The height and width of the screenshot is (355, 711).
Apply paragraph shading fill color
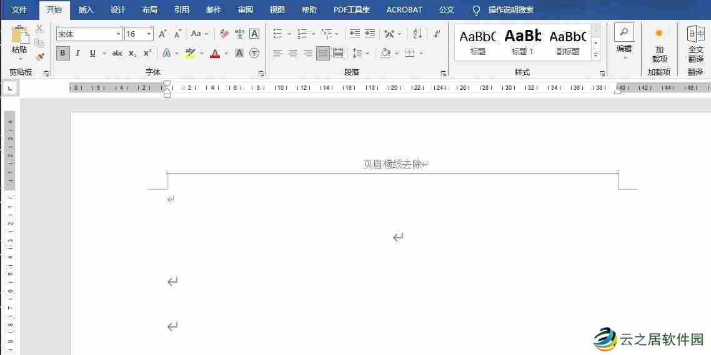[x=385, y=54]
